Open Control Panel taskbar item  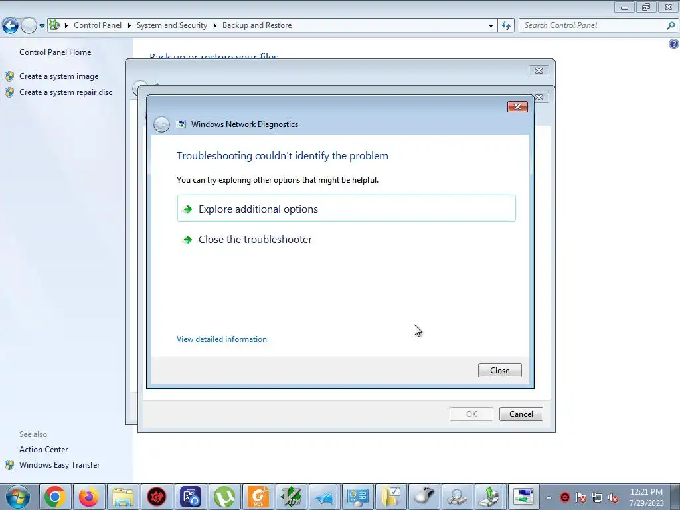coord(358,497)
